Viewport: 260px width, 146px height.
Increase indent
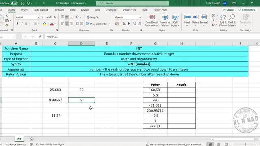pos(82,24)
